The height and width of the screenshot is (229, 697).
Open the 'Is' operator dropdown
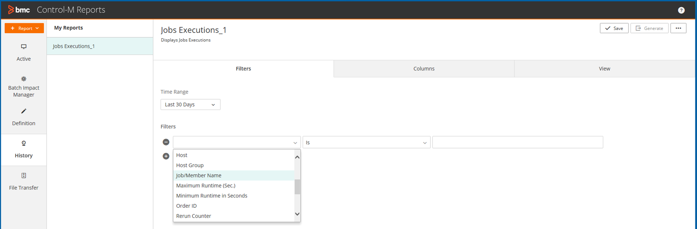pos(366,142)
